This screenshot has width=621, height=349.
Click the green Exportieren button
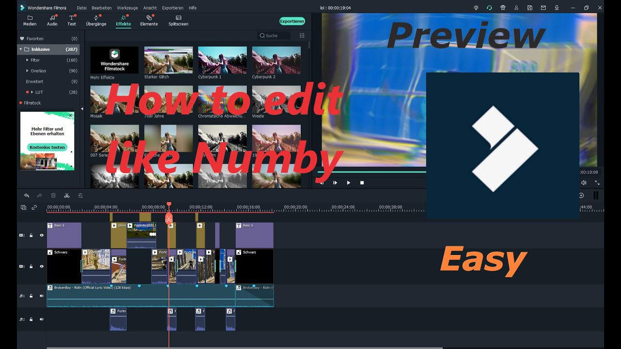tap(292, 21)
